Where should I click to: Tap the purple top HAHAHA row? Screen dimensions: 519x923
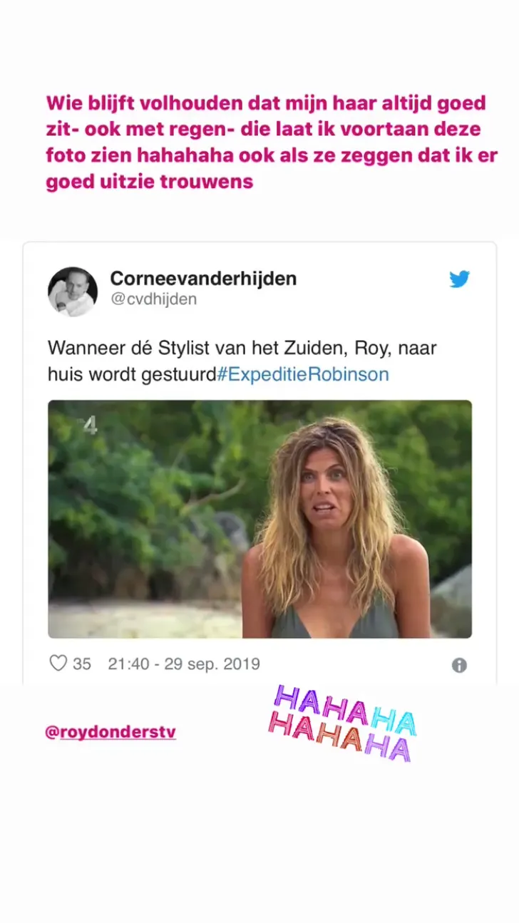tap(345, 708)
